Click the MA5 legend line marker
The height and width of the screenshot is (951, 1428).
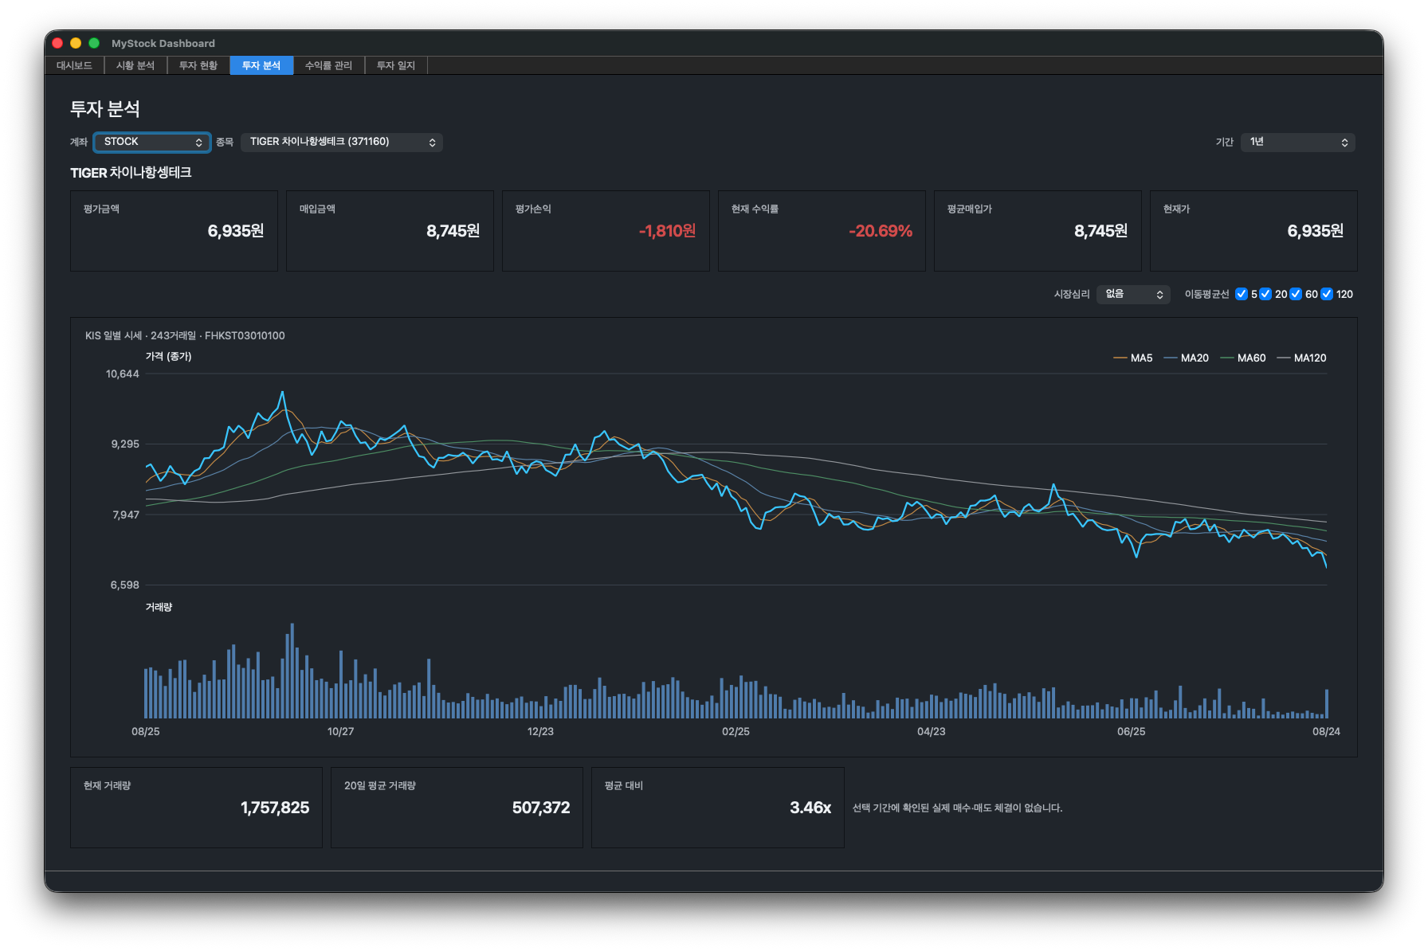pyautogui.click(x=1120, y=358)
